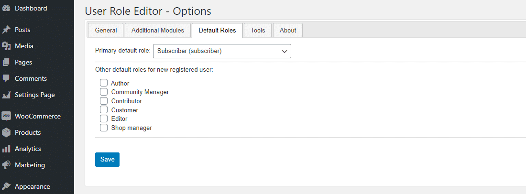Click the Posts pushpin icon
The image size is (526, 194).
tap(6, 30)
